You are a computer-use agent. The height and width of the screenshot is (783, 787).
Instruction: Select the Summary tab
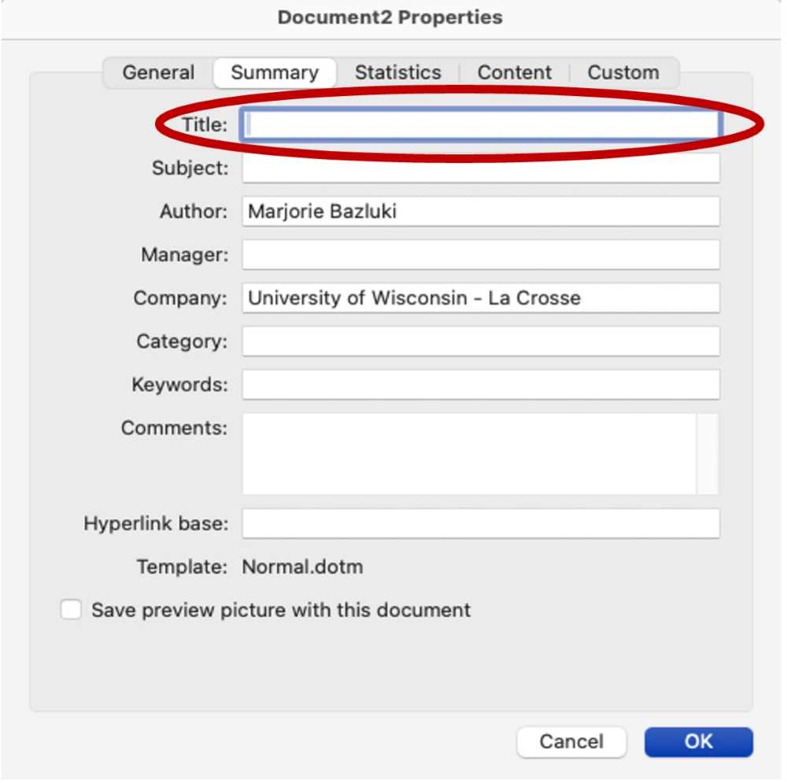[275, 73]
